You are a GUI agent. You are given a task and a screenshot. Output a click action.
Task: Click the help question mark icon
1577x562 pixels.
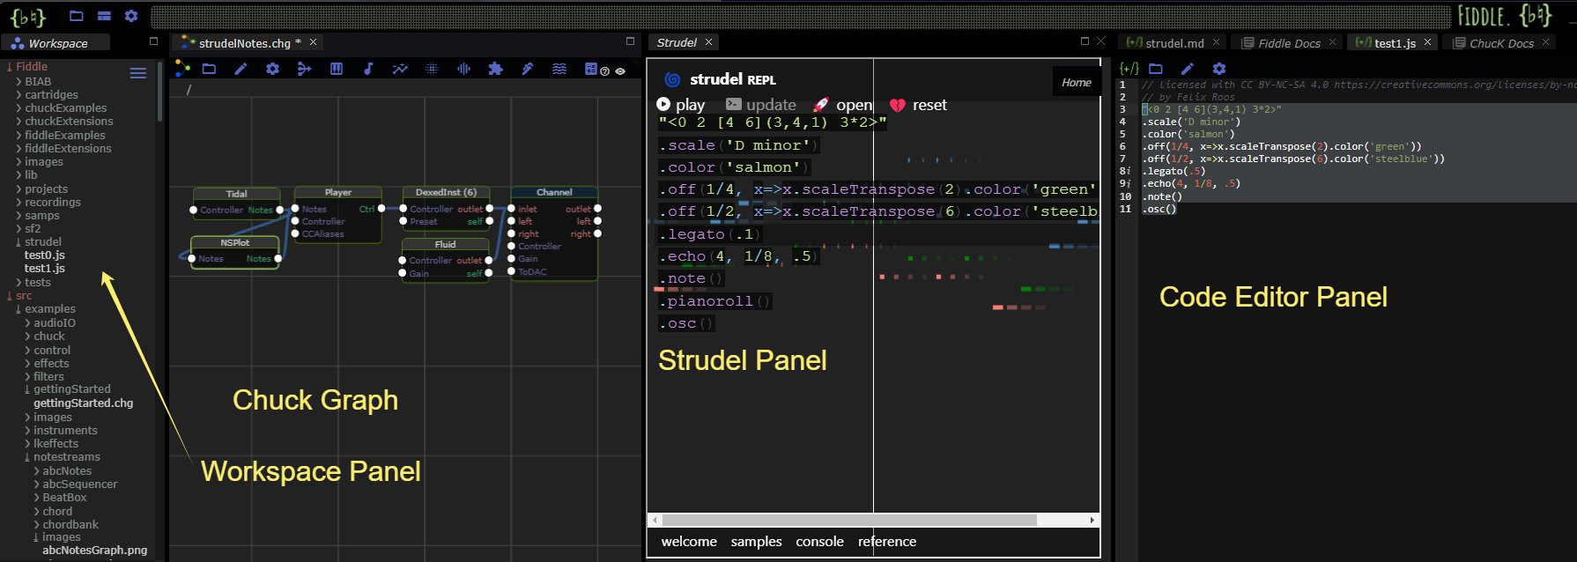click(x=605, y=71)
